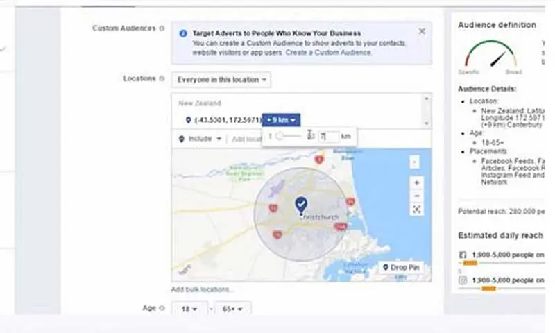The width and height of the screenshot is (555, 333).
Task: Click the radius km input field
Action: click(x=327, y=137)
